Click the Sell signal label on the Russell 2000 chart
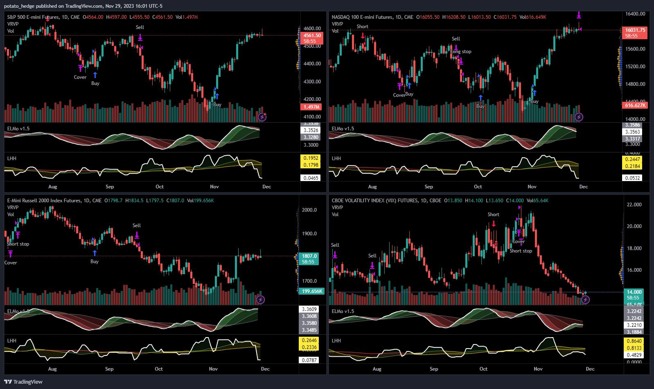This screenshot has height=389, width=654. coord(137,226)
